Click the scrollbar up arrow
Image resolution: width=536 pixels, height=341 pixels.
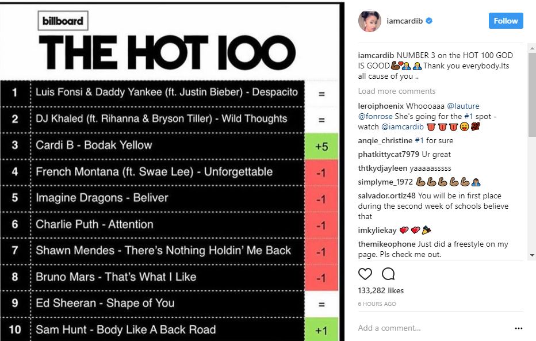click(x=532, y=48)
